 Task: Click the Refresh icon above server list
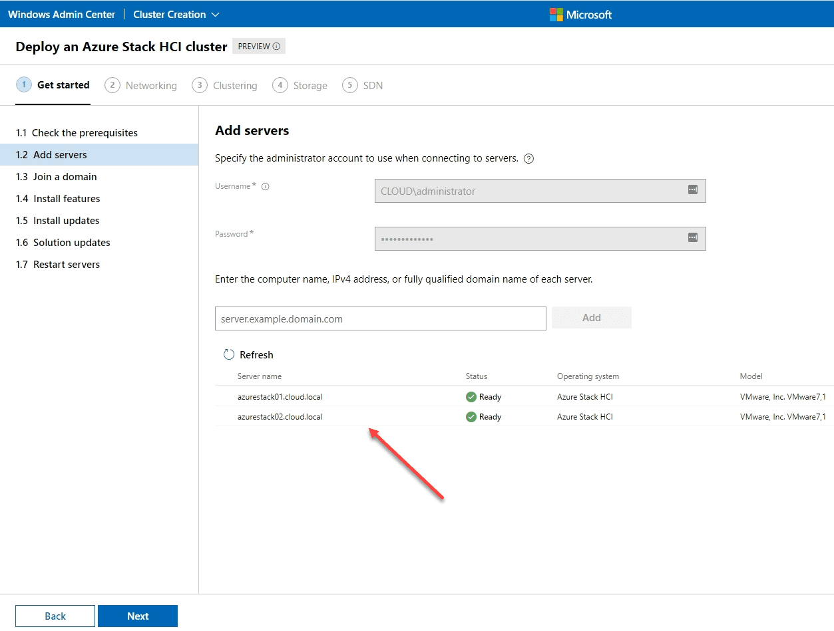coord(229,355)
